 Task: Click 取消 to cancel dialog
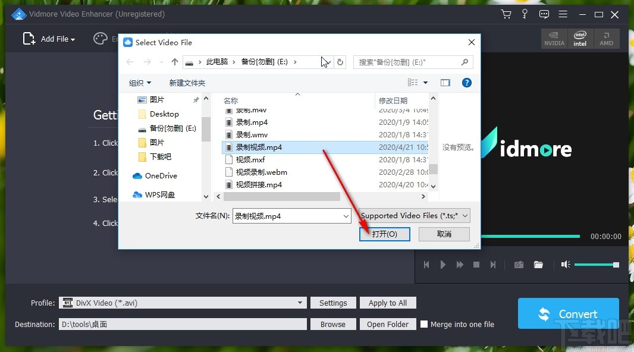(x=444, y=234)
